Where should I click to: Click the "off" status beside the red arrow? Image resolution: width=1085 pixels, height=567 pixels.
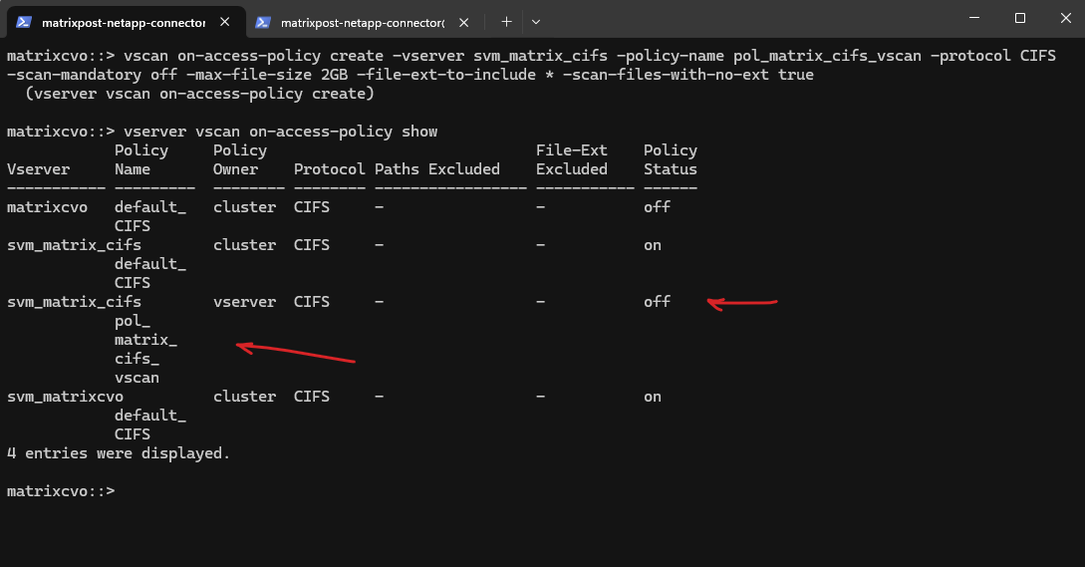point(657,302)
